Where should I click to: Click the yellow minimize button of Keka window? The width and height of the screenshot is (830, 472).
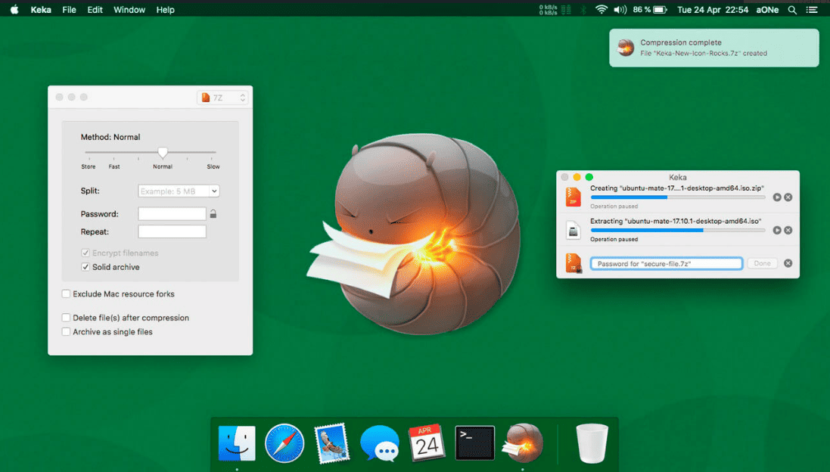point(577,177)
